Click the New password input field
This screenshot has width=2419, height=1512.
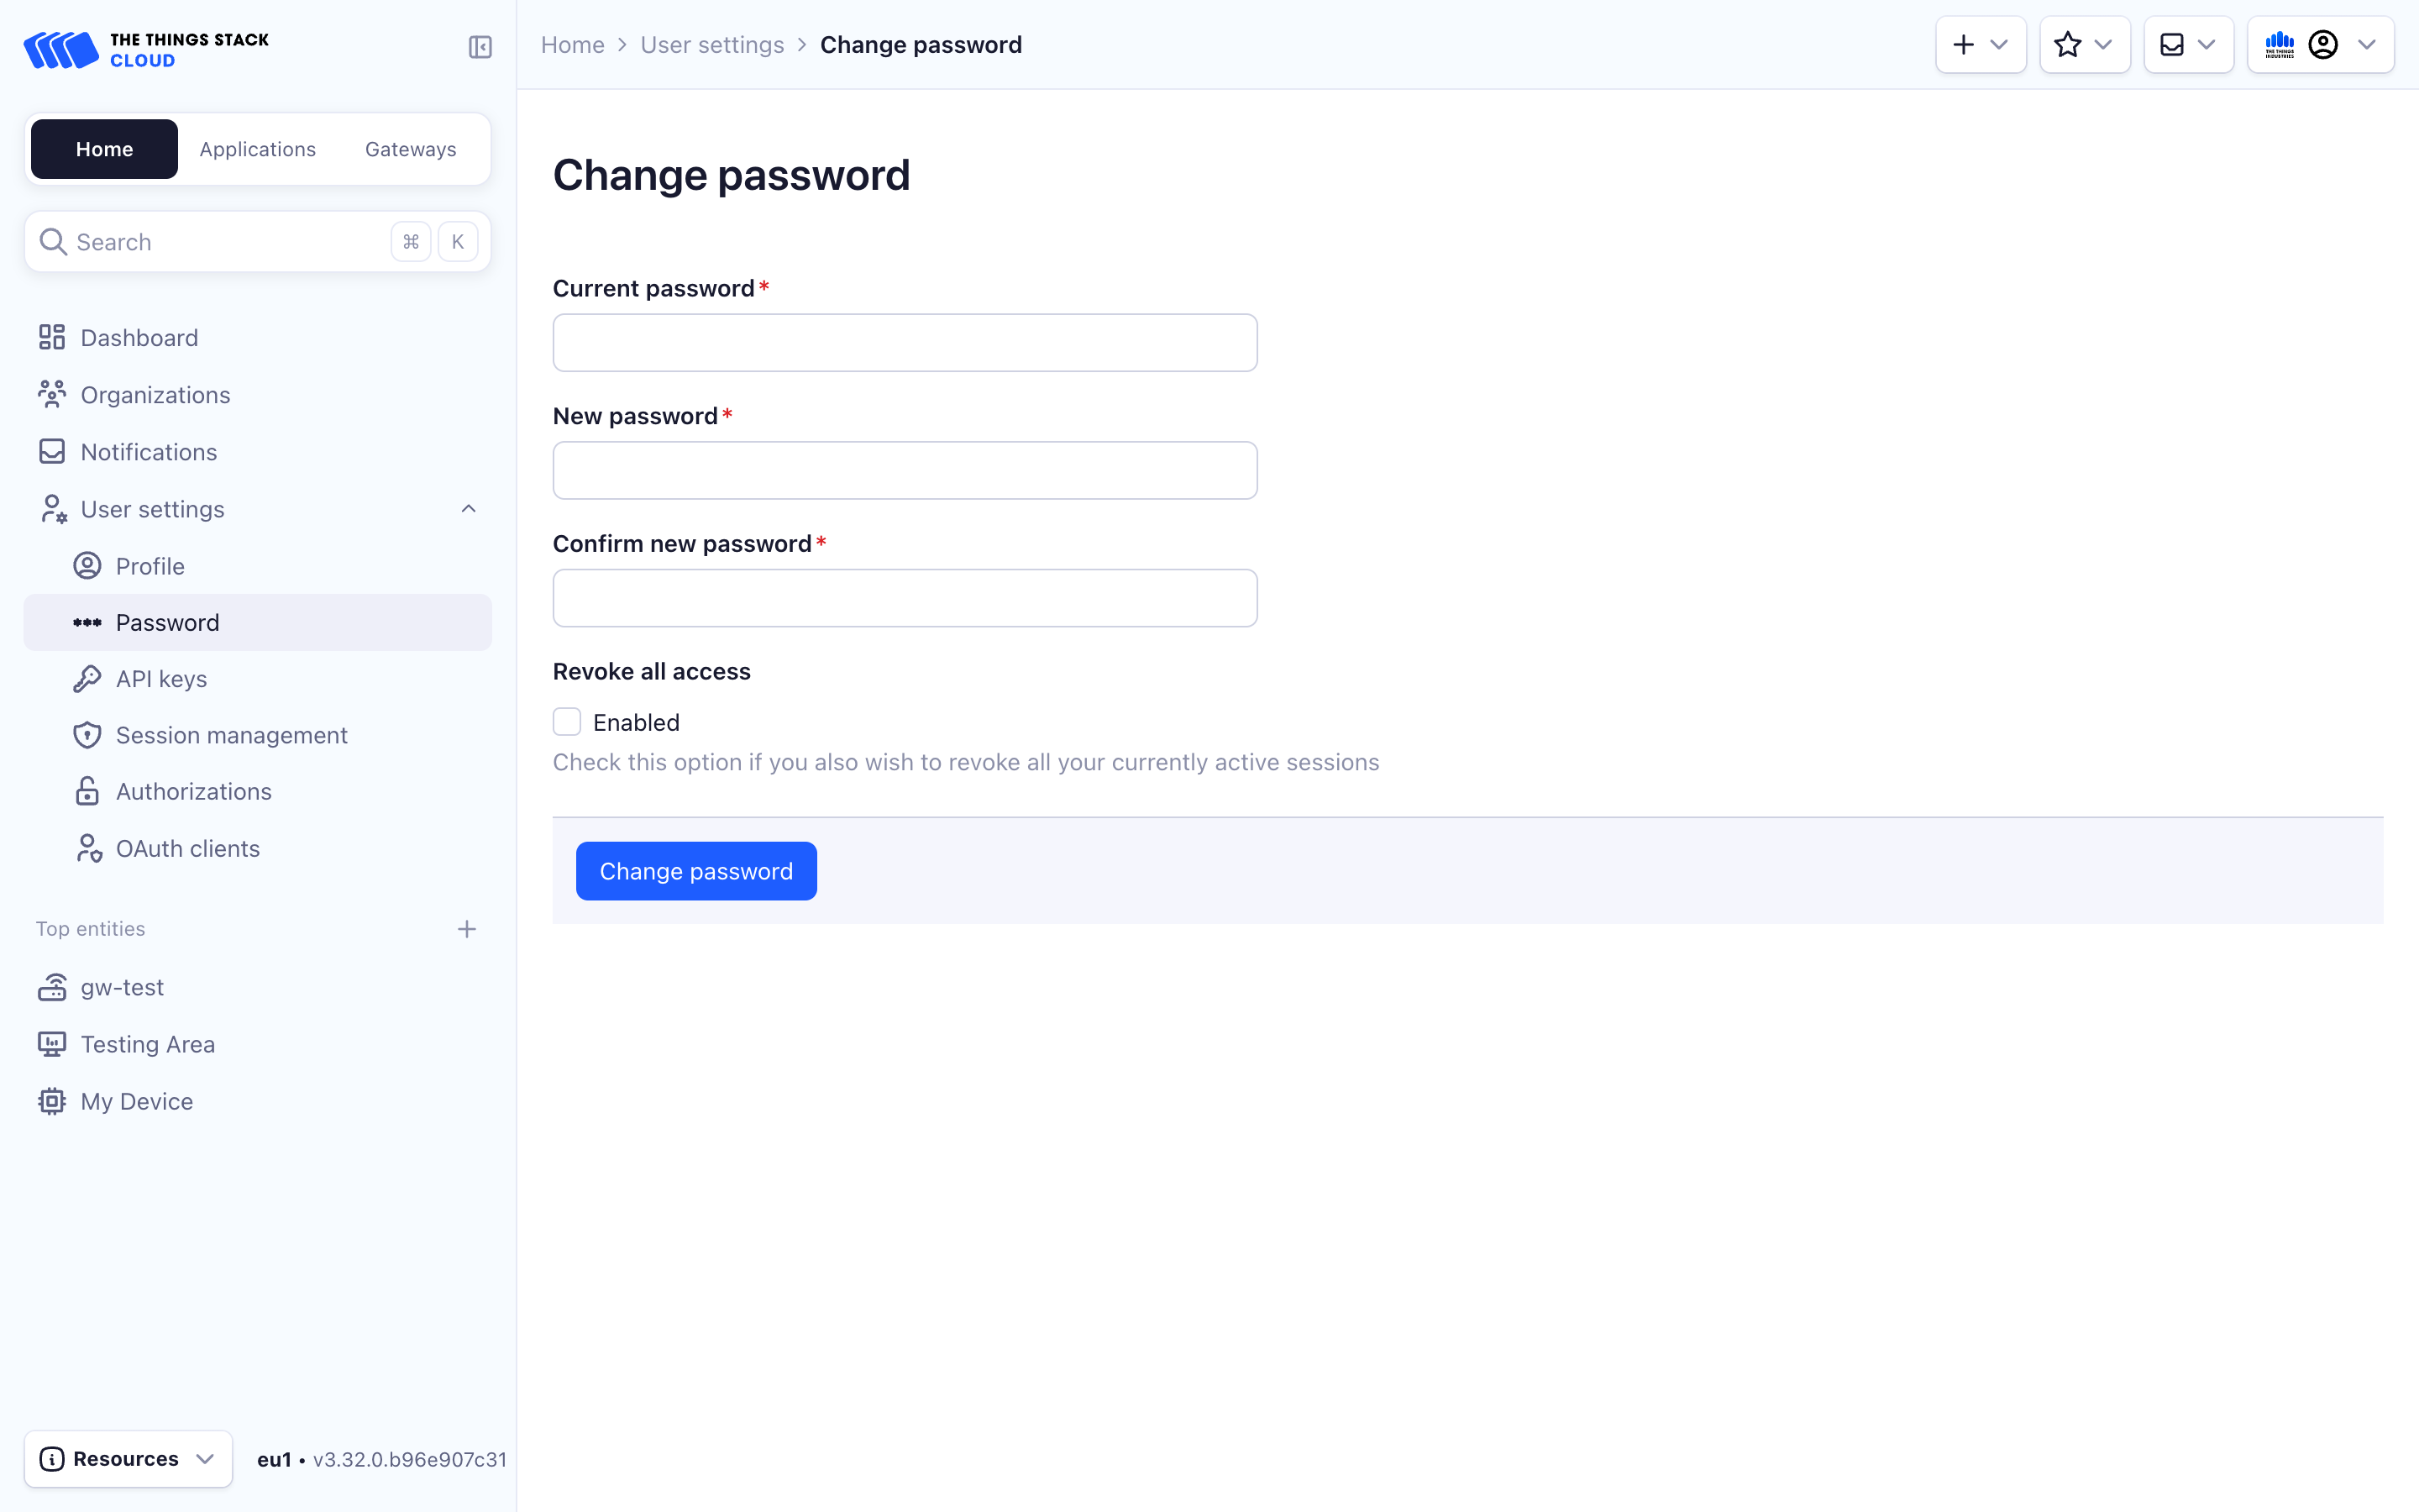[904, 470]
